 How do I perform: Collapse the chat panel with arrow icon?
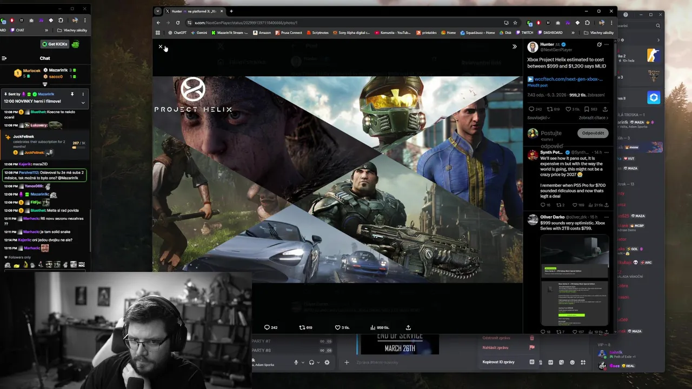click(x=4, y=58)
